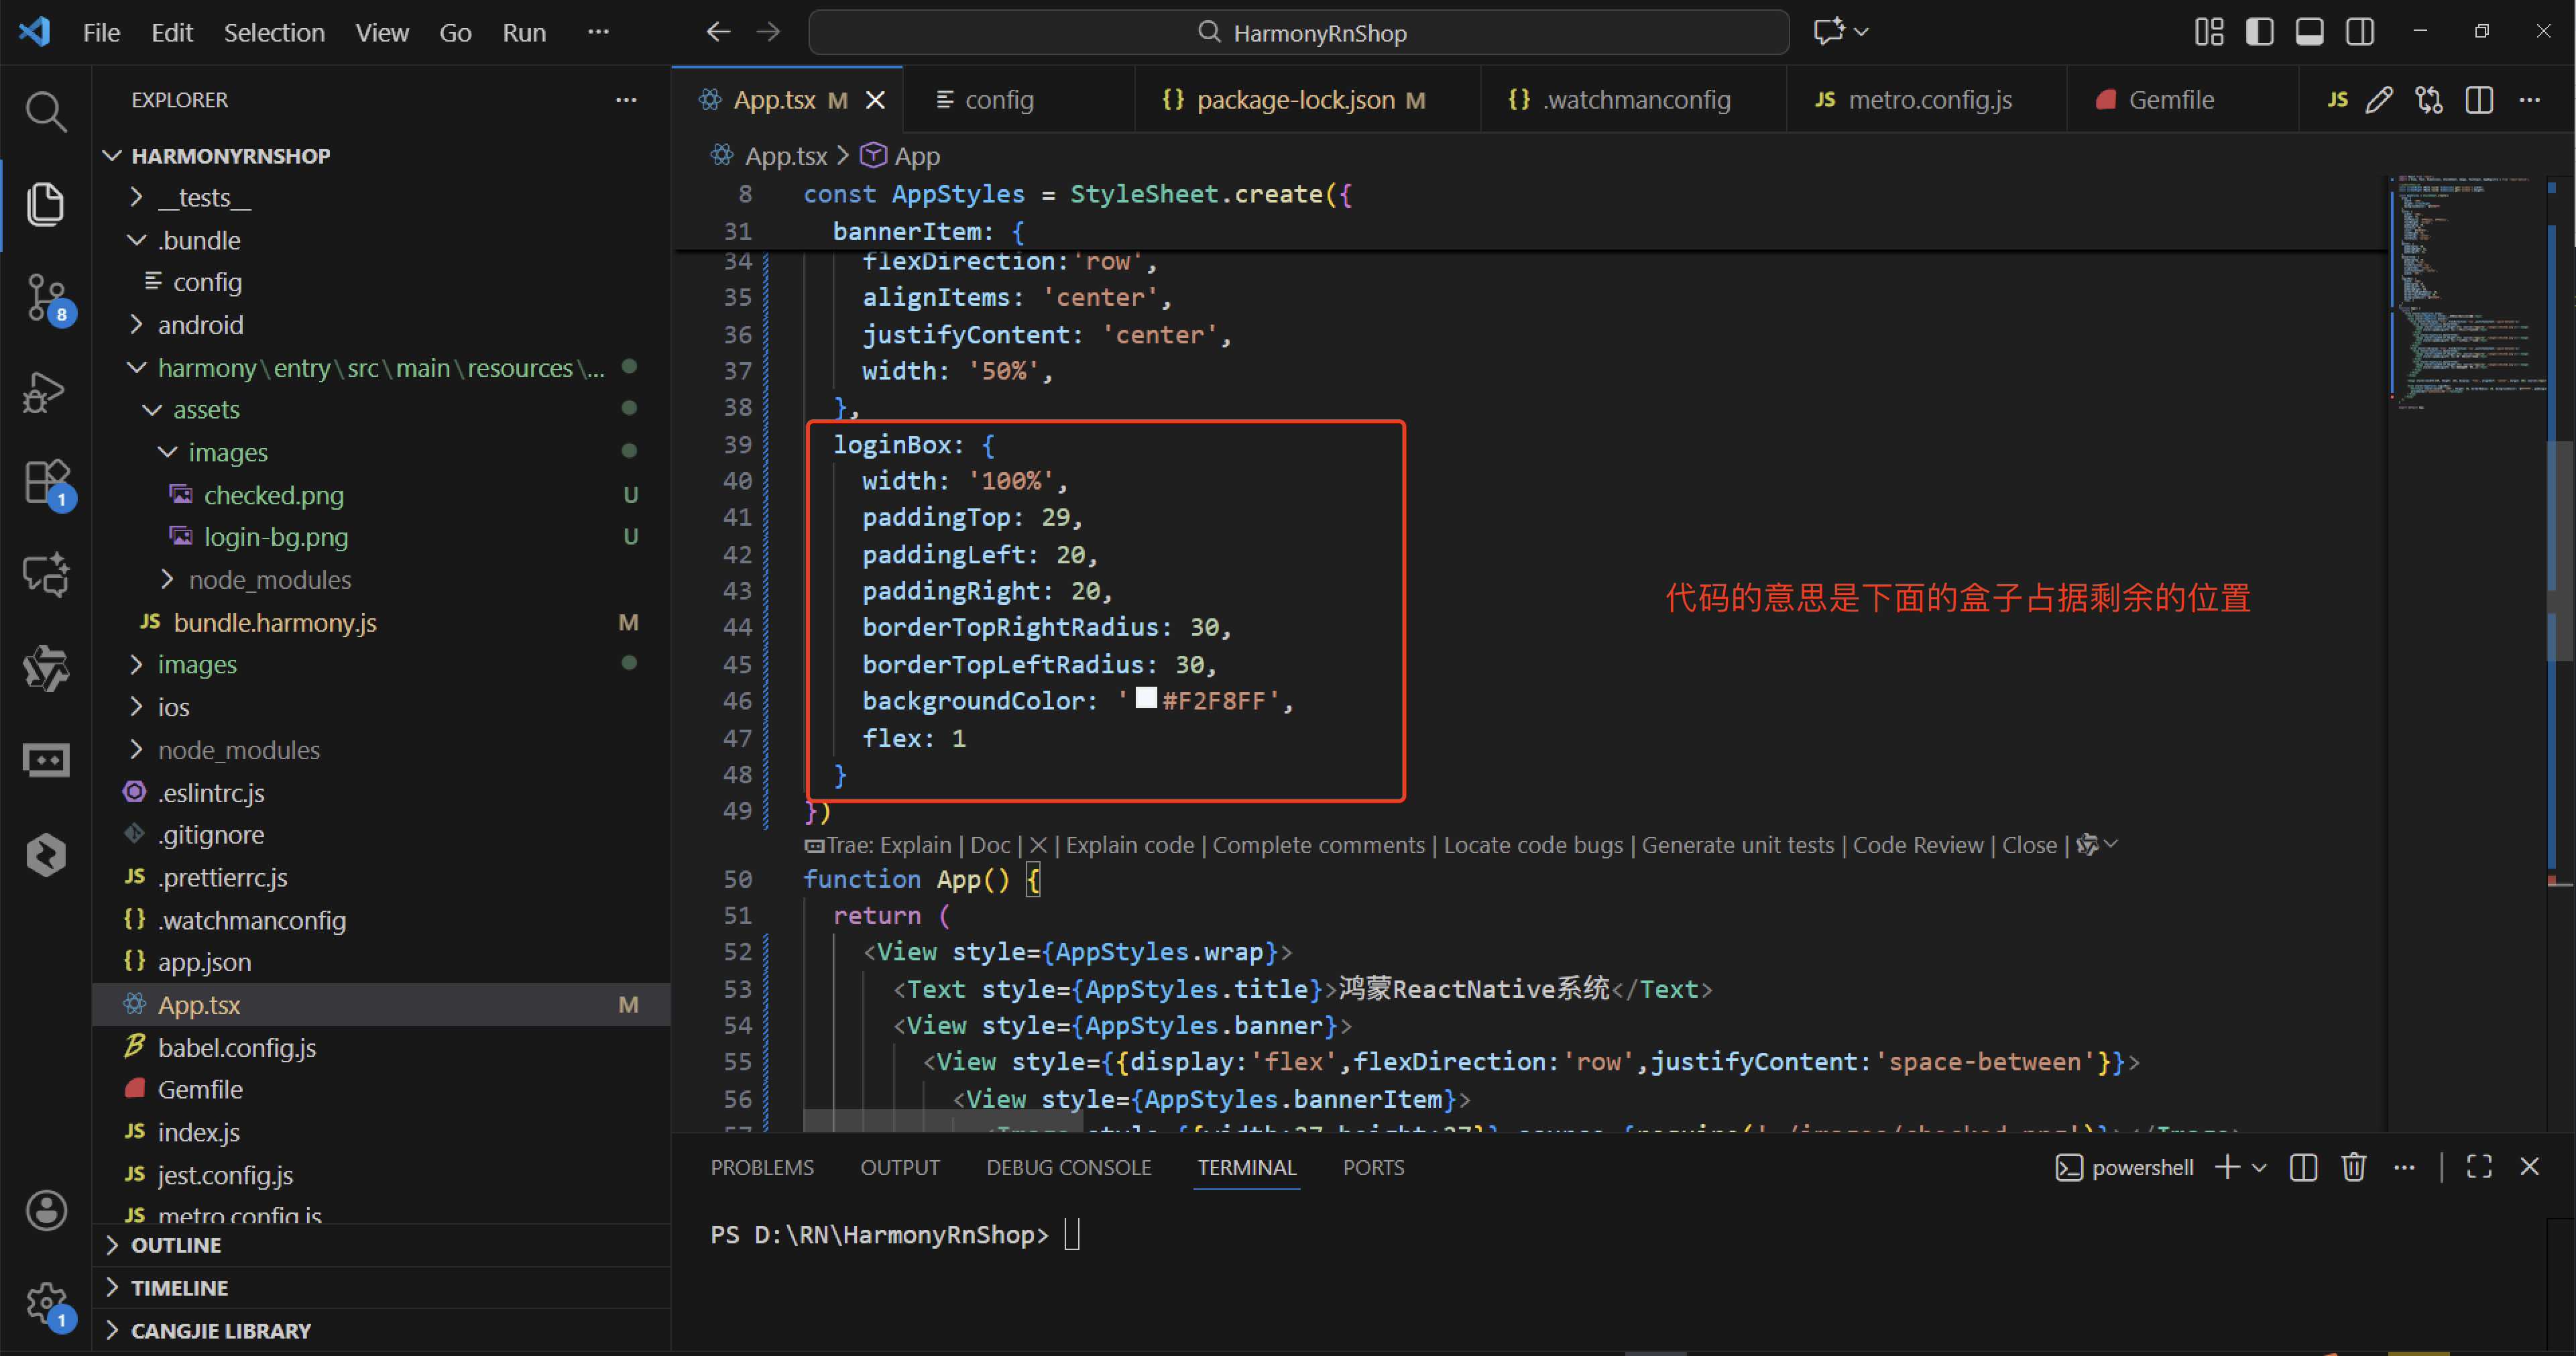
Task: Click the Accounts icon
Action: pyautogui.click(x=46, y=1210)
